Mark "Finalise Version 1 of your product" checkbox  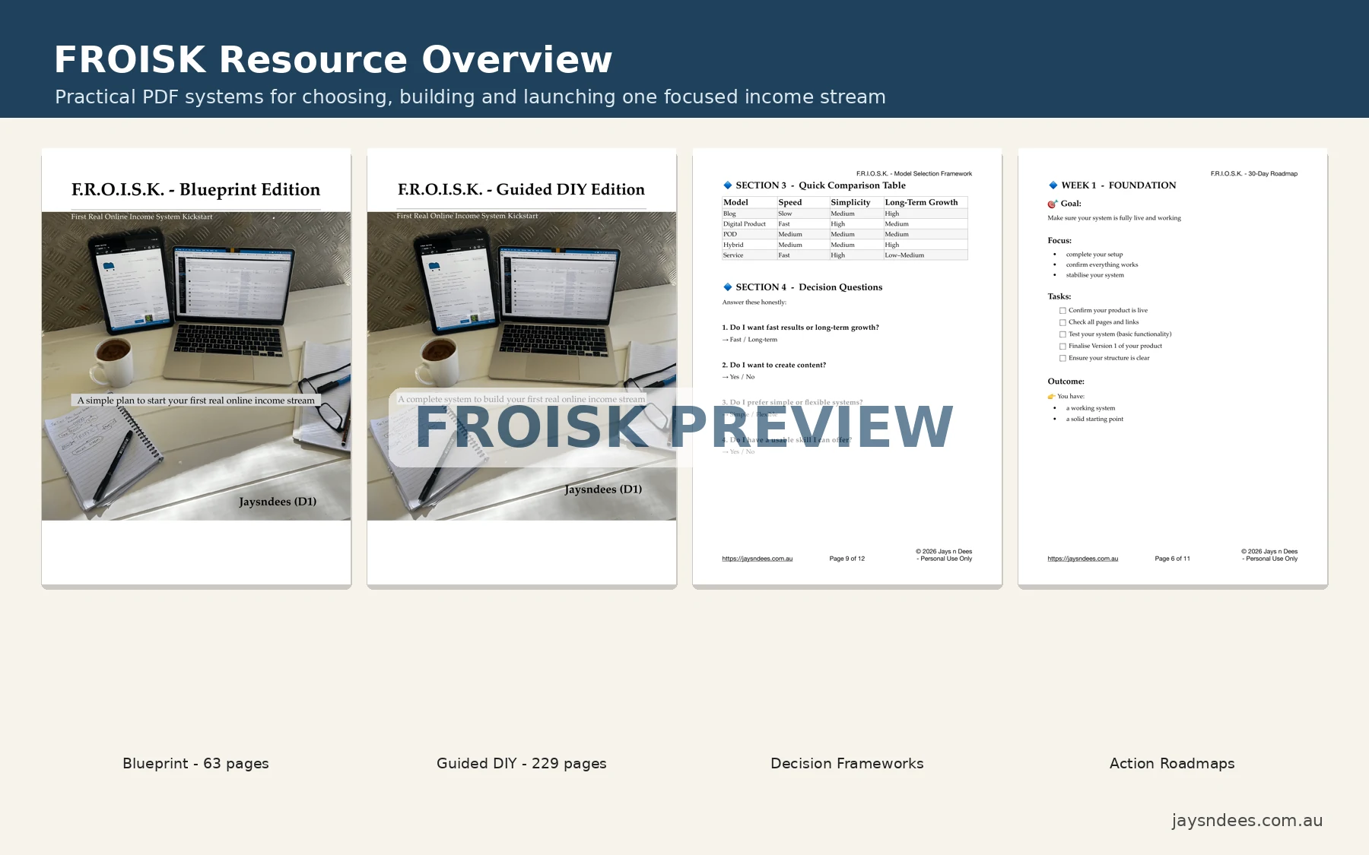click(x=1062, y=346)
